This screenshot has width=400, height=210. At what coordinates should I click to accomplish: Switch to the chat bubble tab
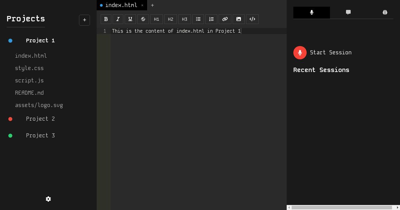pyautogui.click(x=348, y=13)
